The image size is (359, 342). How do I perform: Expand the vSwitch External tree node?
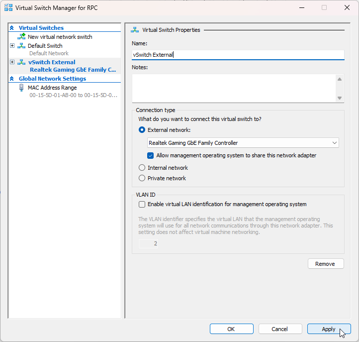(12, 62)
